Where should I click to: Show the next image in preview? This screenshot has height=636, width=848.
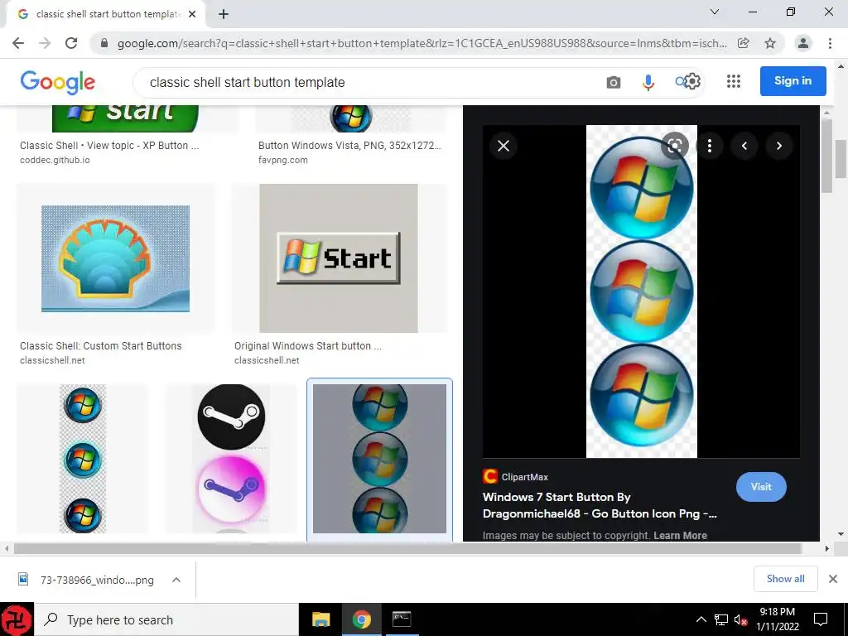[778, 146]
